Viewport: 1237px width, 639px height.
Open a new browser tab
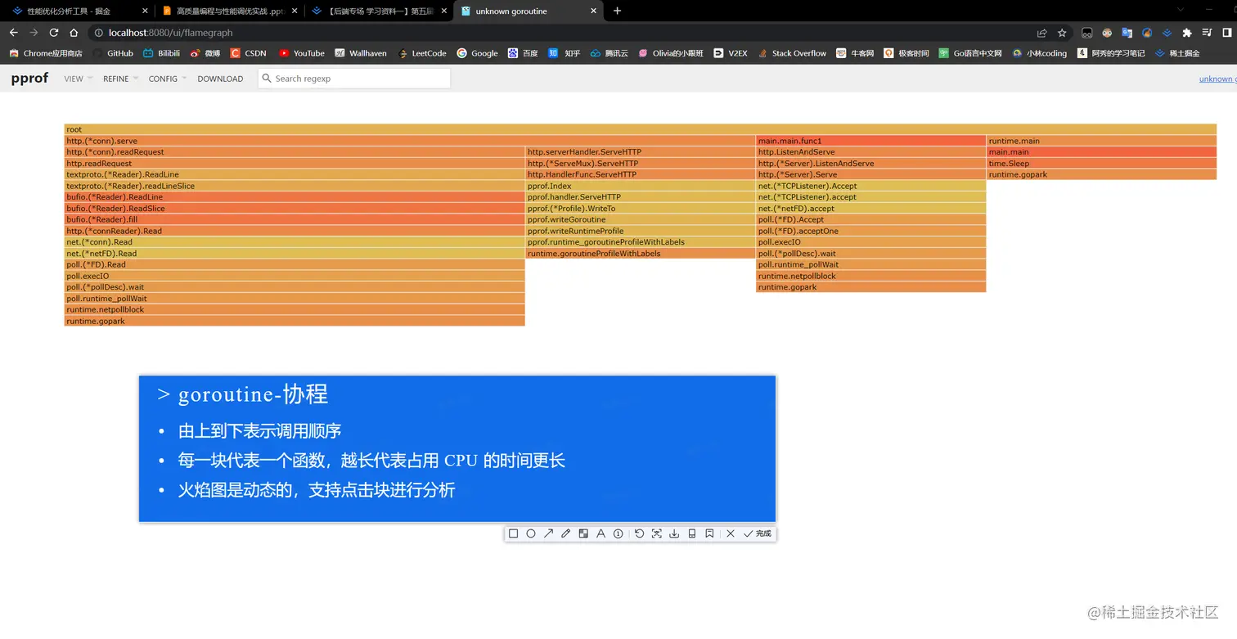click(x=617, y=11)
